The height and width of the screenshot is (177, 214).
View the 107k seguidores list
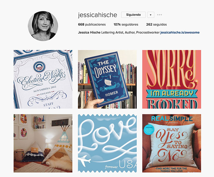point(126,24)
